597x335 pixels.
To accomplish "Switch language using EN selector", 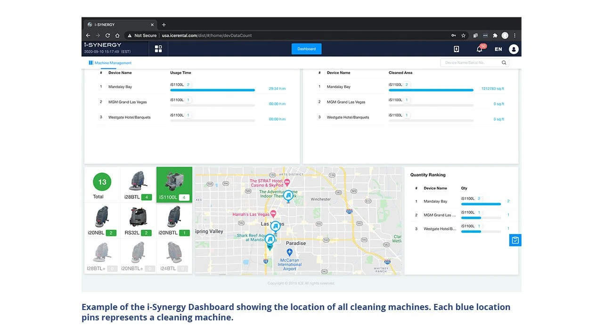I will tap(498, 49).
